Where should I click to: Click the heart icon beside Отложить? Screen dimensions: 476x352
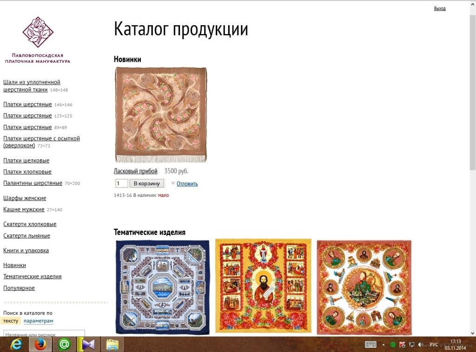173,183
